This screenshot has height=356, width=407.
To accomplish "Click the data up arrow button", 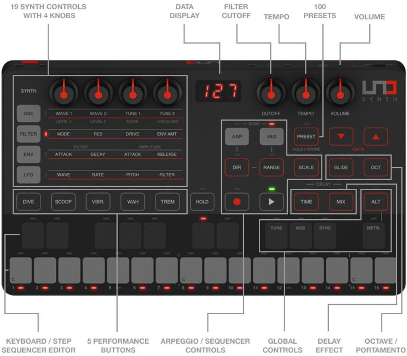I will point(375,136).
